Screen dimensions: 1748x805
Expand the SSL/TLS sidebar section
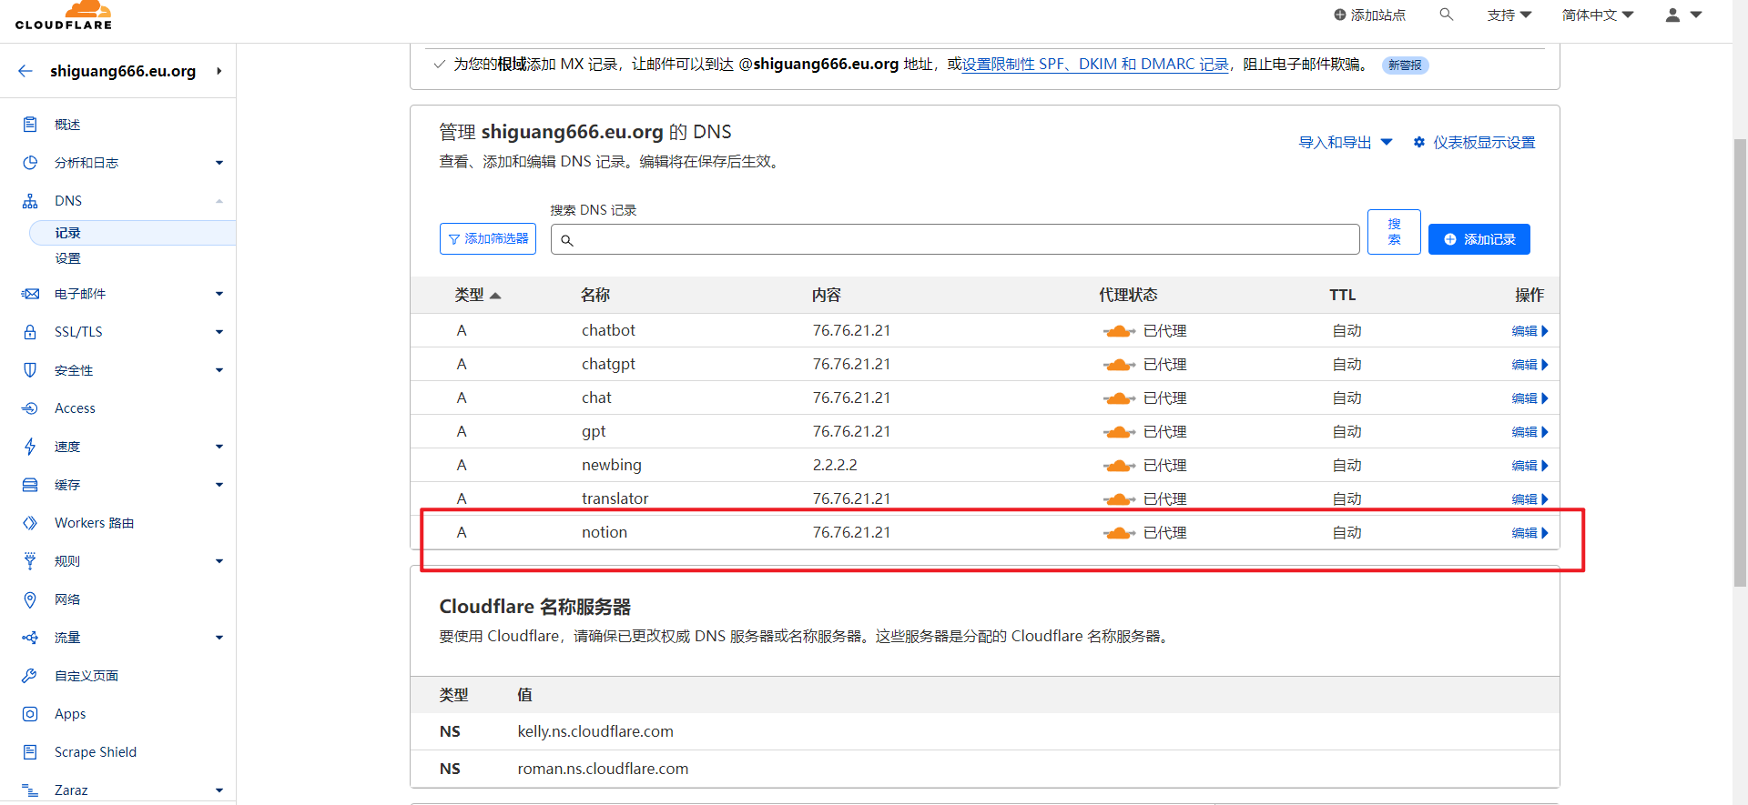[219, 332]
